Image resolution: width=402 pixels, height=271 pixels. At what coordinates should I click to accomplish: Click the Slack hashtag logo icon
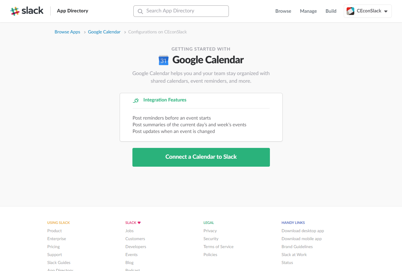15,11
